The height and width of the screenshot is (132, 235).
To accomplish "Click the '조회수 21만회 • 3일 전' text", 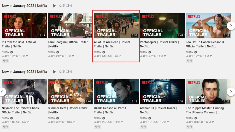I will click(x=61, y=56).
